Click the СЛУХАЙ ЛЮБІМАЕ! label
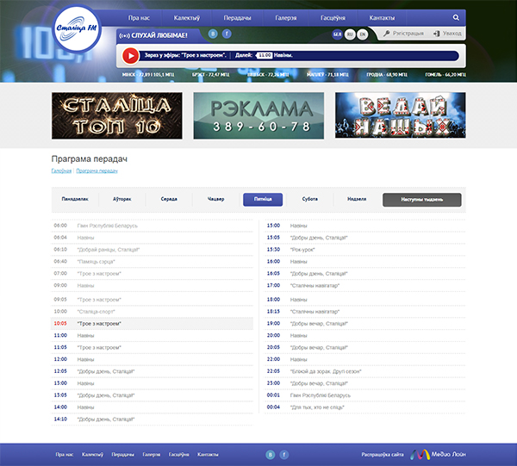Image resolution: width=517 pixels, height=466 pixels. (153, 35)
